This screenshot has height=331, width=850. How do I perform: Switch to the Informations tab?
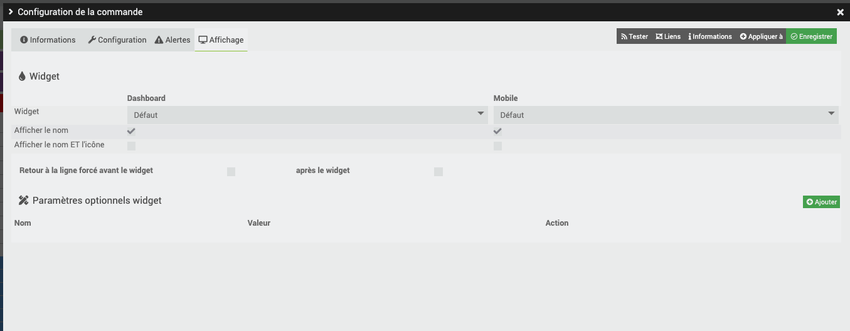48,40
